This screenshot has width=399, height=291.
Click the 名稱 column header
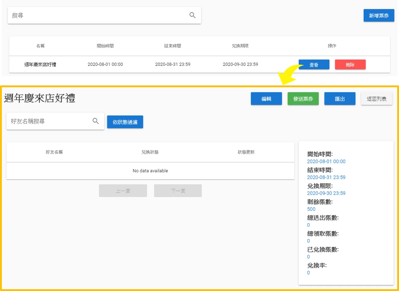[x=40, y=46]
